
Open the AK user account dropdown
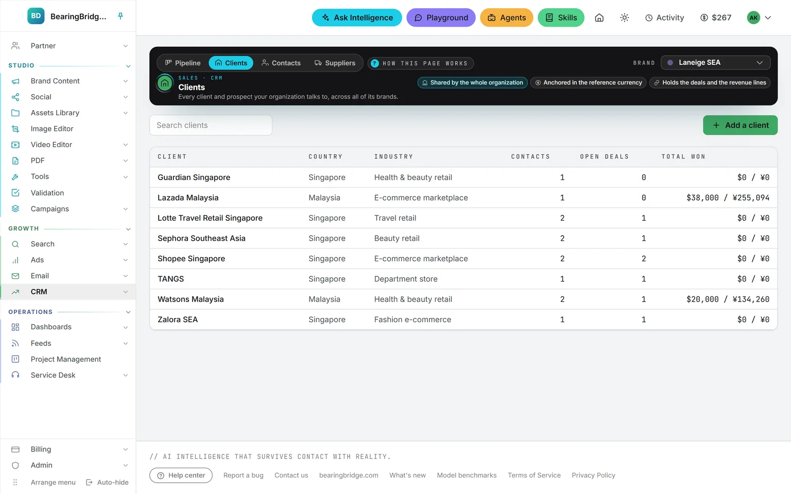point(760,17)
